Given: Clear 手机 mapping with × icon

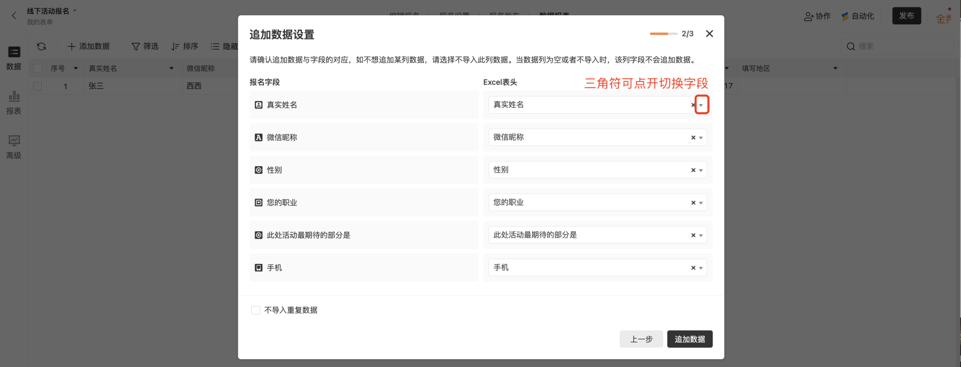Looking at the screenshot, I should (693, 268).
